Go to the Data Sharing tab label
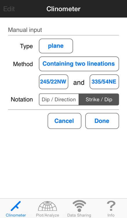127x218 pixels. coord(79,215)
